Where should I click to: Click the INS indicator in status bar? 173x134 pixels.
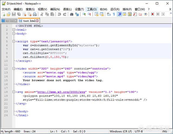[165, 131]
